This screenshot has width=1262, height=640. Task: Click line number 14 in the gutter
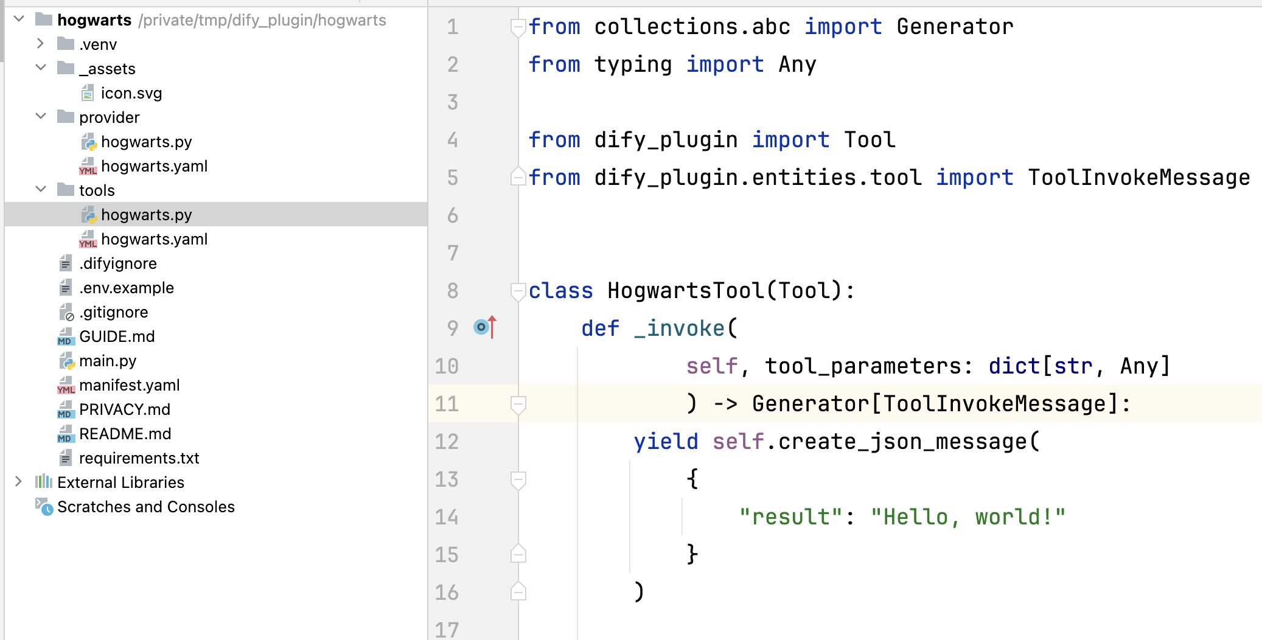coord(447,517)
